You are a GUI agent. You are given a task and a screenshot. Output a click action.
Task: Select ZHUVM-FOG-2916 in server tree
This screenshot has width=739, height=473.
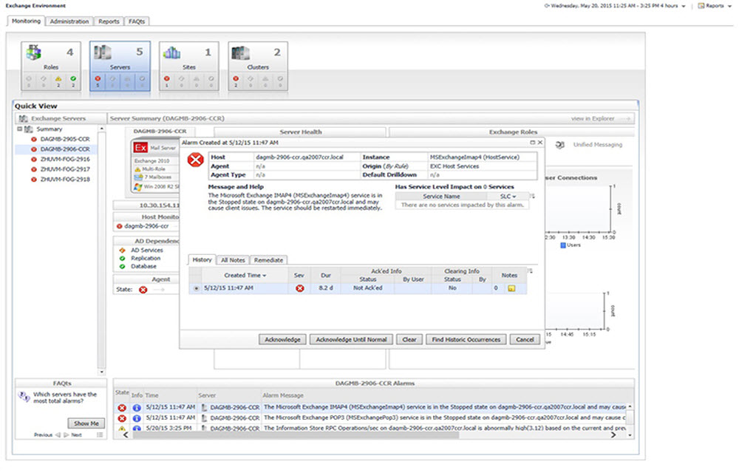(x=65, y=159)
